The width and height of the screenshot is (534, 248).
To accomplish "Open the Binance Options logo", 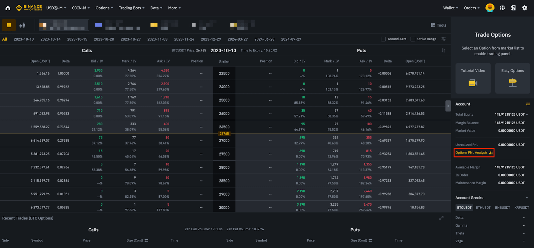I will tap(29, 8).
